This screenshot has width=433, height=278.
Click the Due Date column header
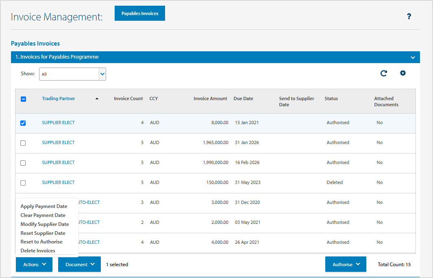point(243,99)
